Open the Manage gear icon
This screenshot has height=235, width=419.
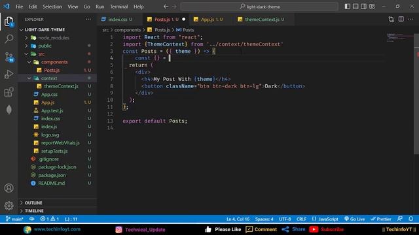(9, 206)
